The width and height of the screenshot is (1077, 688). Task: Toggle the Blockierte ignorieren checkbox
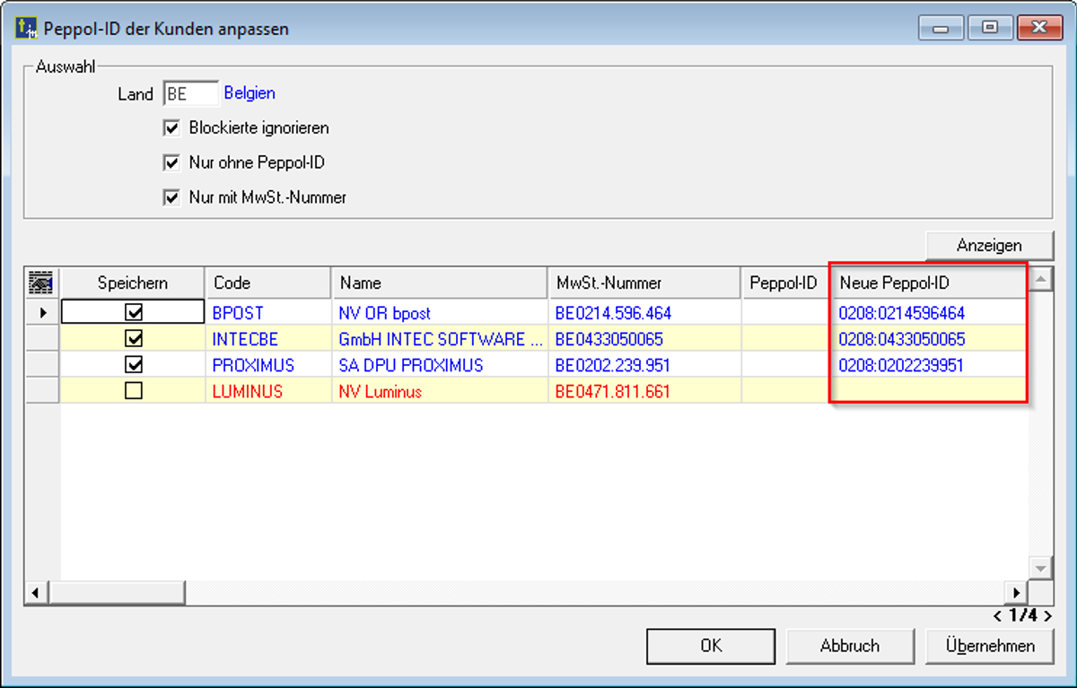click(172, 128)
